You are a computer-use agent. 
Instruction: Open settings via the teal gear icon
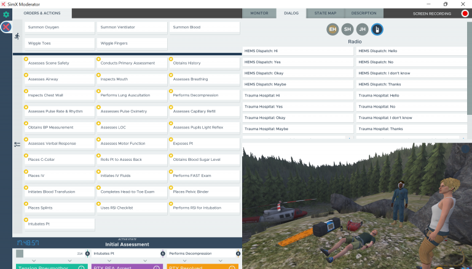[x=7, y=14]
